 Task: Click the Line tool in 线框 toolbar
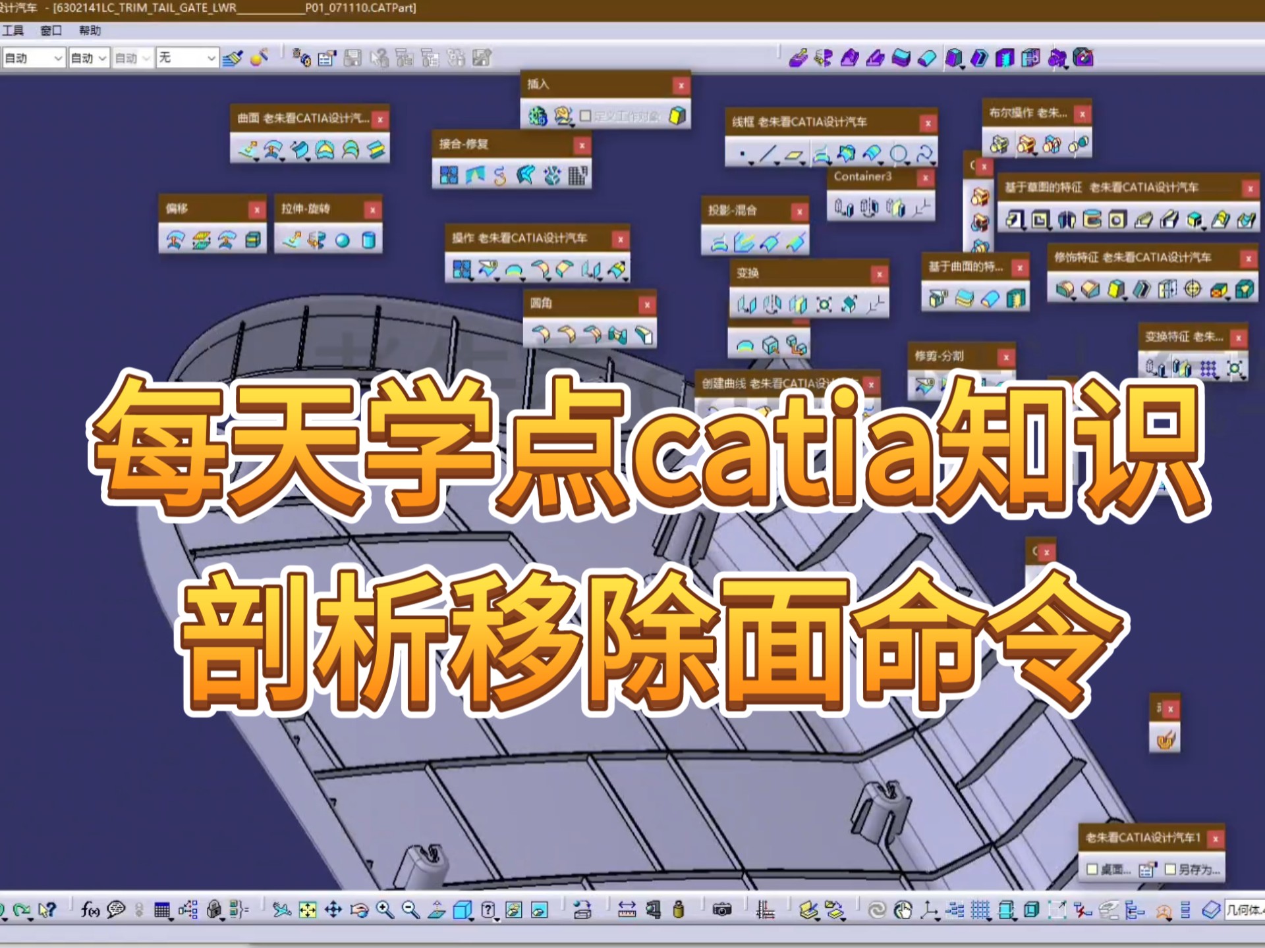[x=768, y=155]
